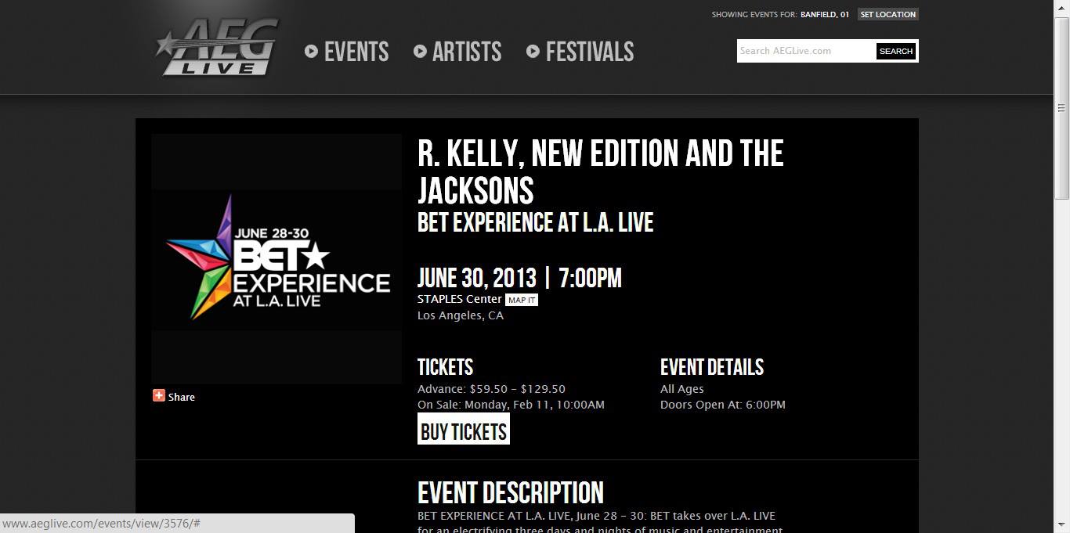Click the Set Location button
This screenshot has height=533, width=1070.
click(887, 14)
